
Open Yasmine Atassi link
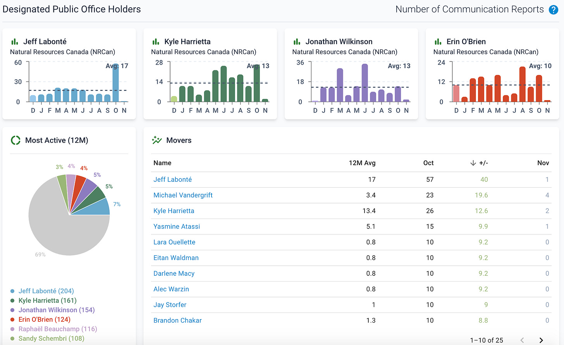(x=177, y=227)
